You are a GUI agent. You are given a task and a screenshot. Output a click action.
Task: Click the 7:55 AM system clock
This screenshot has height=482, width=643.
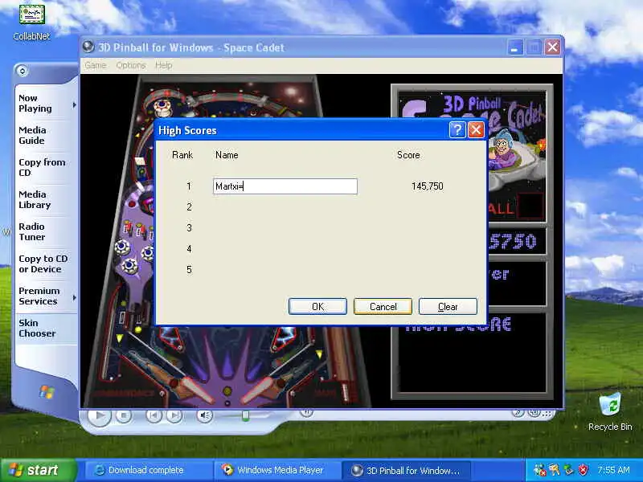pyautogui.click(x=613, y=470)
